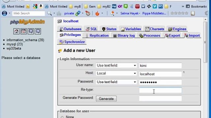
Task: Click the RSS feed bookmark icon
Action: pyautogui.click(x=28, y=6)
